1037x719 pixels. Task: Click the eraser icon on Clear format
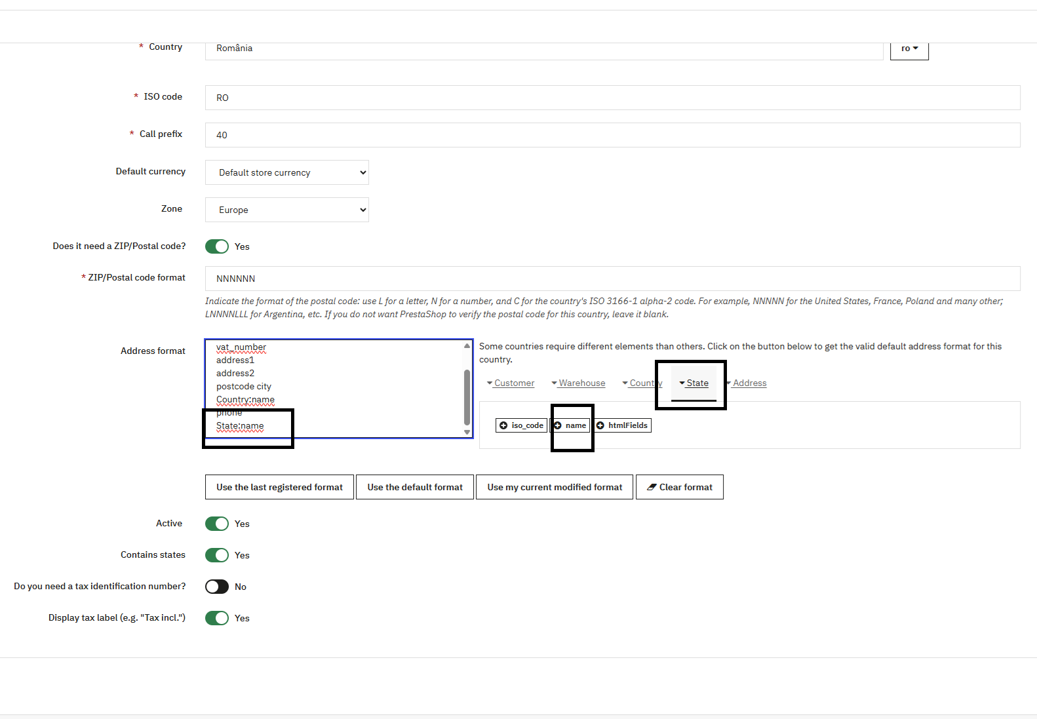pyautogui.click(x=652, y=487)
